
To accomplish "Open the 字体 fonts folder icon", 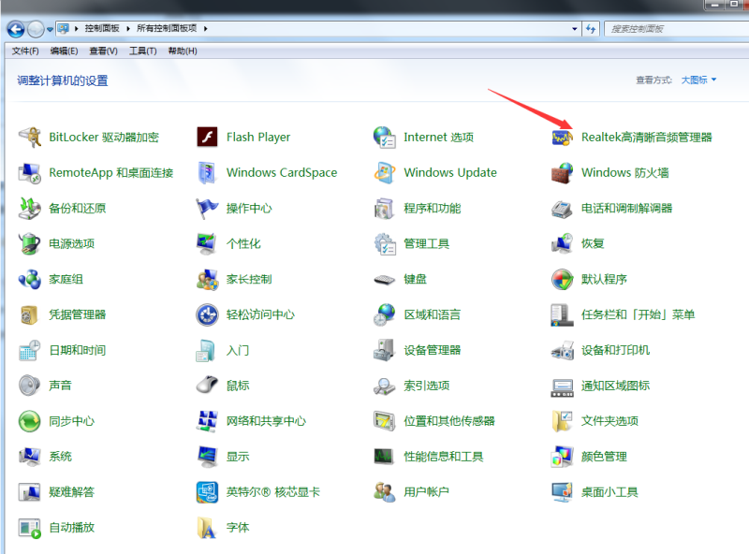I will tap(207, 527).
